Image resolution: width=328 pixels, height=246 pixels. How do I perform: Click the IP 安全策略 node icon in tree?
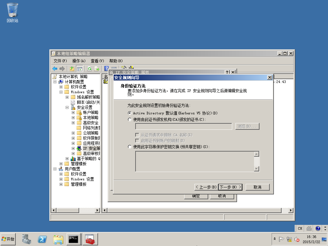(x=79, y=149)
